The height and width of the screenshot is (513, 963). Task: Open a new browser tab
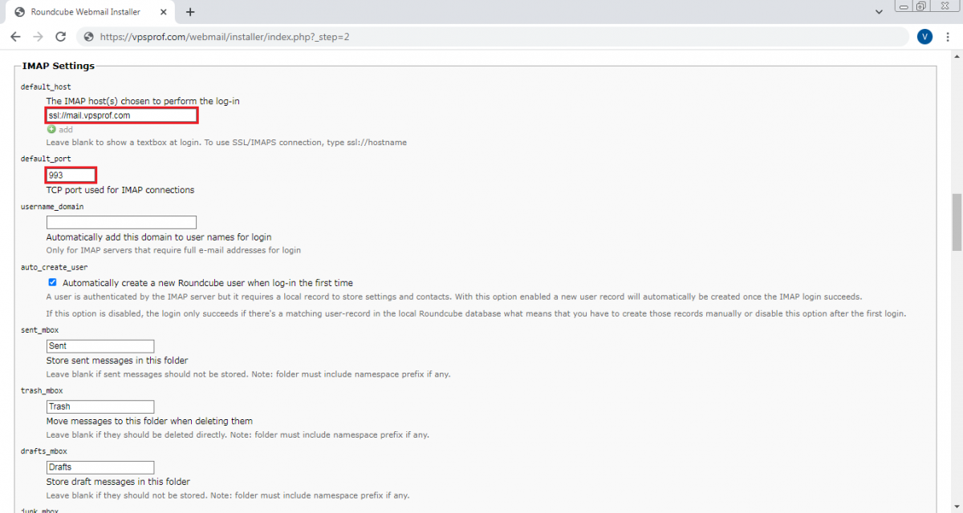pos(189,12)
